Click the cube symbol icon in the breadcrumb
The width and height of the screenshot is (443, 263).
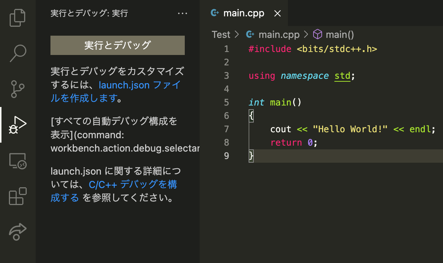coord(318,34)
